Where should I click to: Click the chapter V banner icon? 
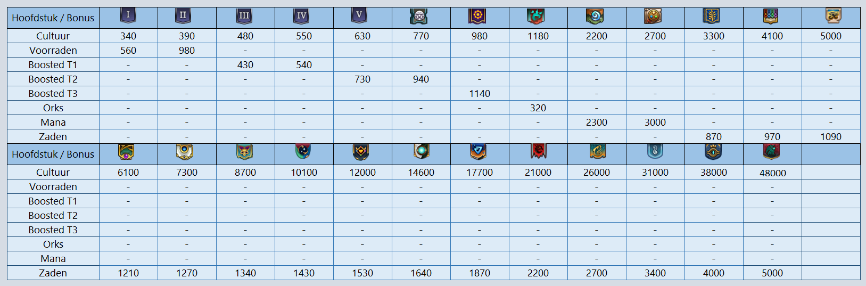click(x=359, y=15)
